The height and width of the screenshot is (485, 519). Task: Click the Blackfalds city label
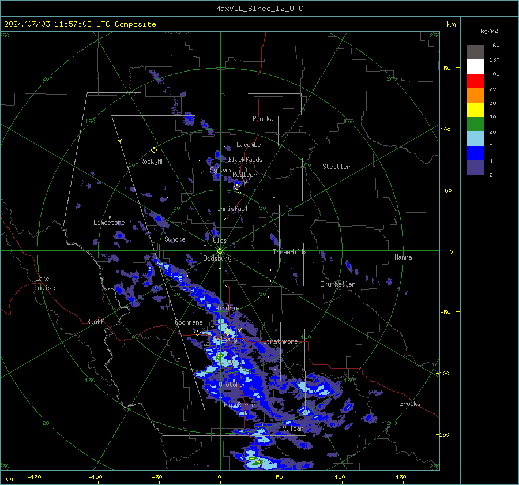pyautogui.click(x=245, y=160)
